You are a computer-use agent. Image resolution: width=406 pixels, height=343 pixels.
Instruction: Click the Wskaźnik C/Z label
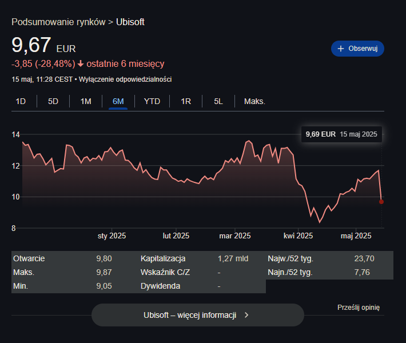[x=165, y=272]
